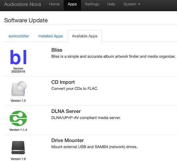Click the Drive Mounter black drive icon
177x161 pixels.
(18, 147)
